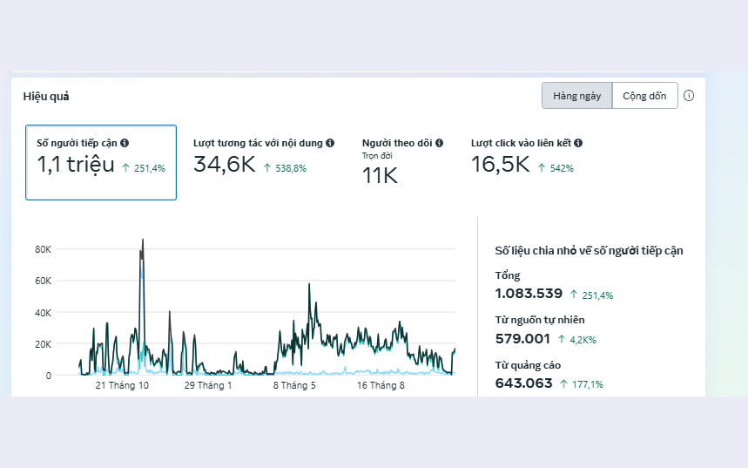The height and width of the screenshot is (468, 748).
Task: Click the 11K followers value
Action: pos(380,175)
